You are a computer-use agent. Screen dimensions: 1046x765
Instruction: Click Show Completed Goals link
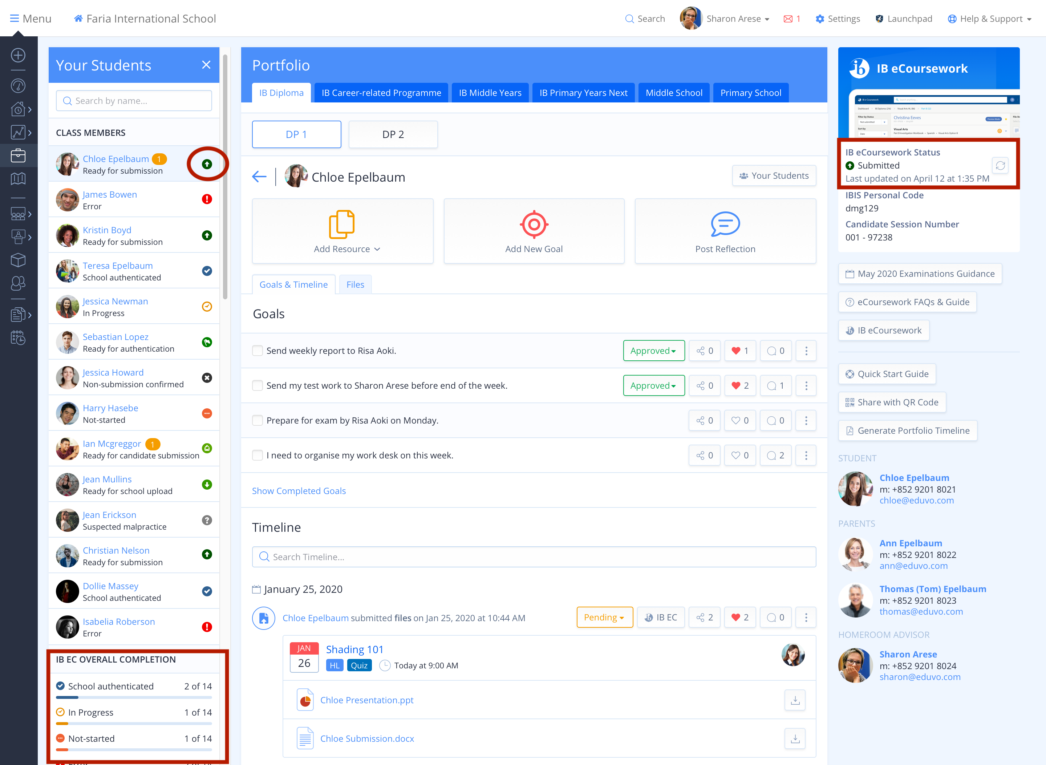(299, 491)
